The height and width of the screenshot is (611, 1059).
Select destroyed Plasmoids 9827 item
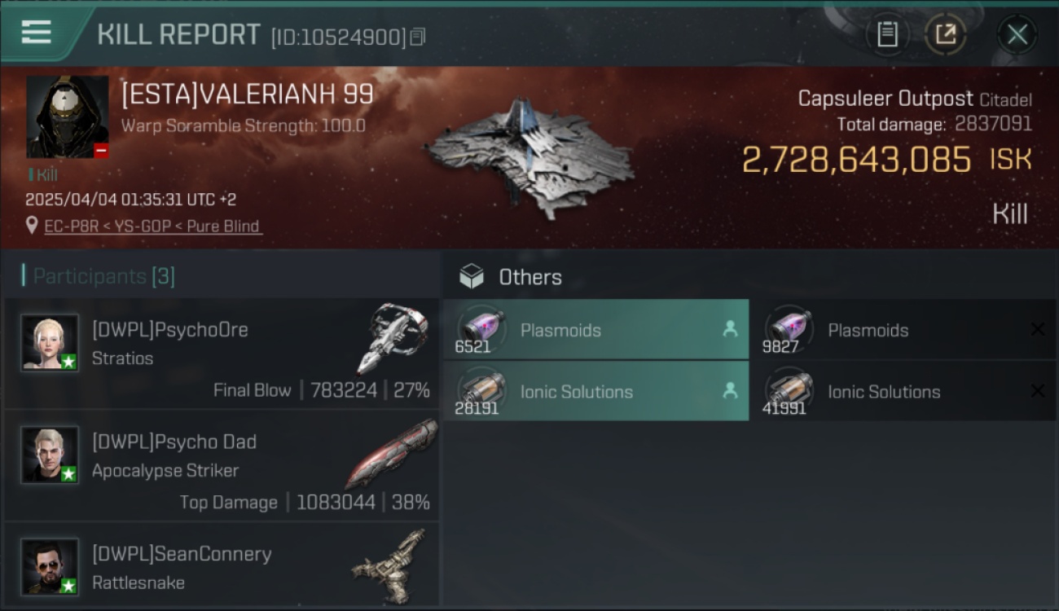[x=903, y=330]
